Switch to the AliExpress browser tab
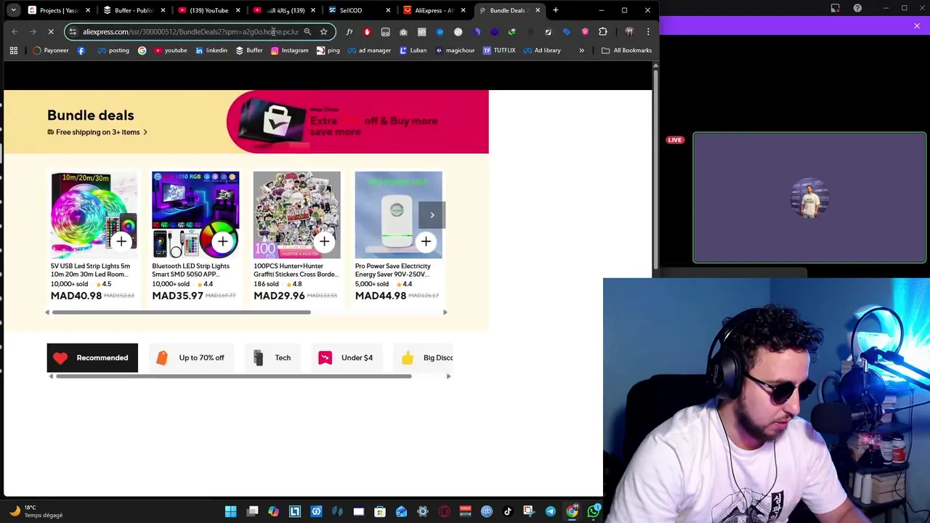This screenshot has width=930, height=523. tap(434, 10)
